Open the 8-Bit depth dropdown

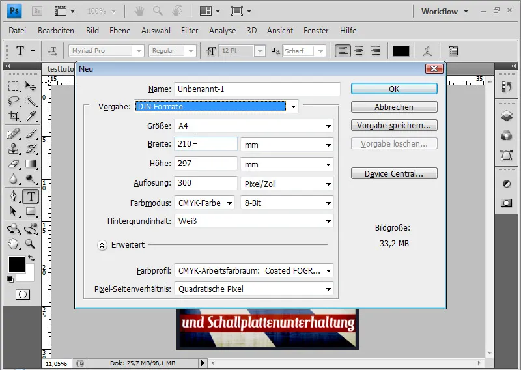[x=287, y=203]
